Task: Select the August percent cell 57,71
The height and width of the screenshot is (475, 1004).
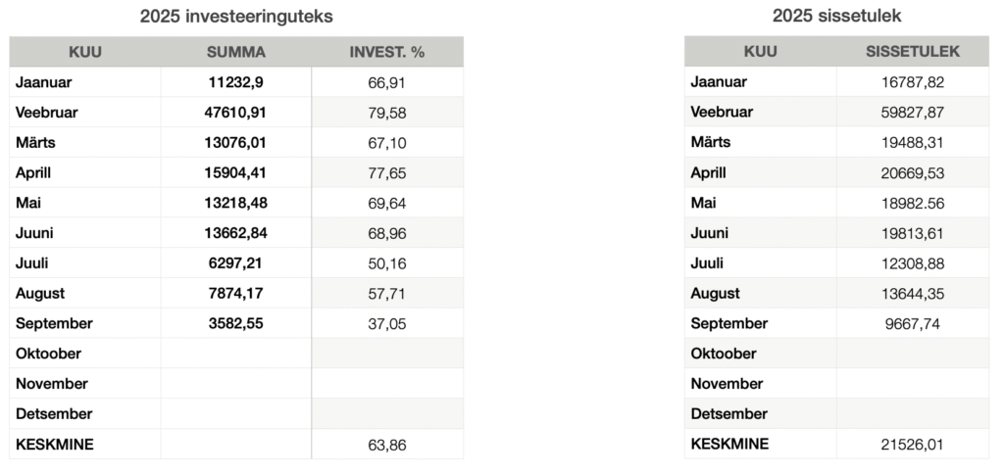Action: tap(387, 293)
